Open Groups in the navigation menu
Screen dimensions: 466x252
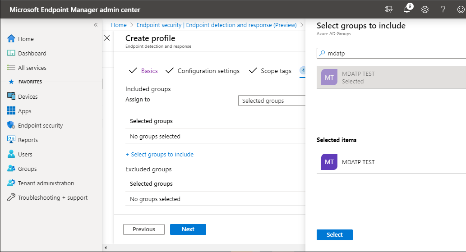click(x=28, y=169)
